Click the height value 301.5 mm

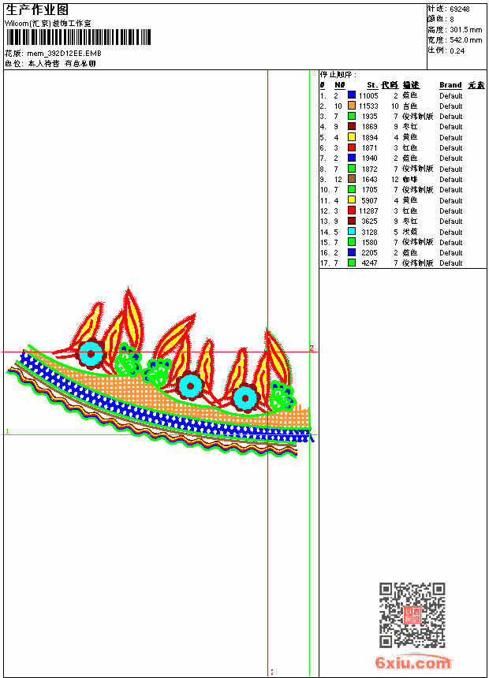pos(465,30)
